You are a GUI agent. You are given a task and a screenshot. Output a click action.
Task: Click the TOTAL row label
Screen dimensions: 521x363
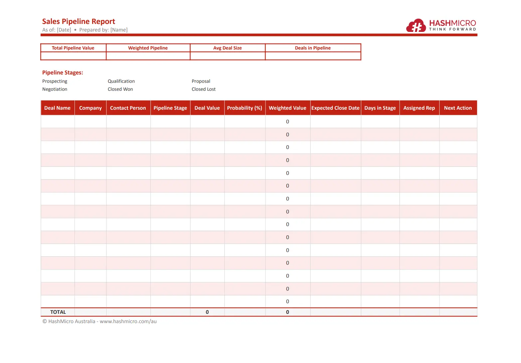(x=58, y=312)
